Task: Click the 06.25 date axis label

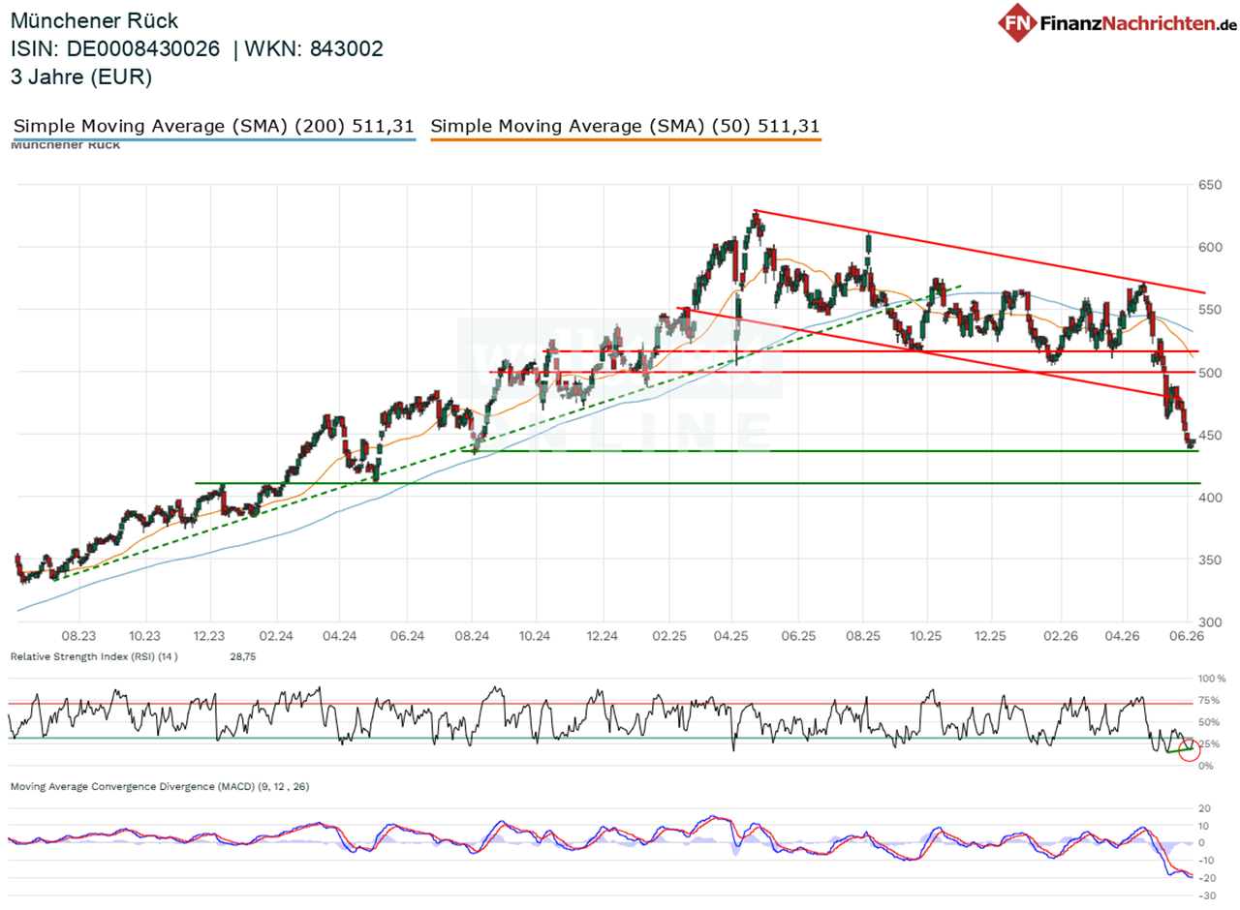Action: tap(796, 637)
